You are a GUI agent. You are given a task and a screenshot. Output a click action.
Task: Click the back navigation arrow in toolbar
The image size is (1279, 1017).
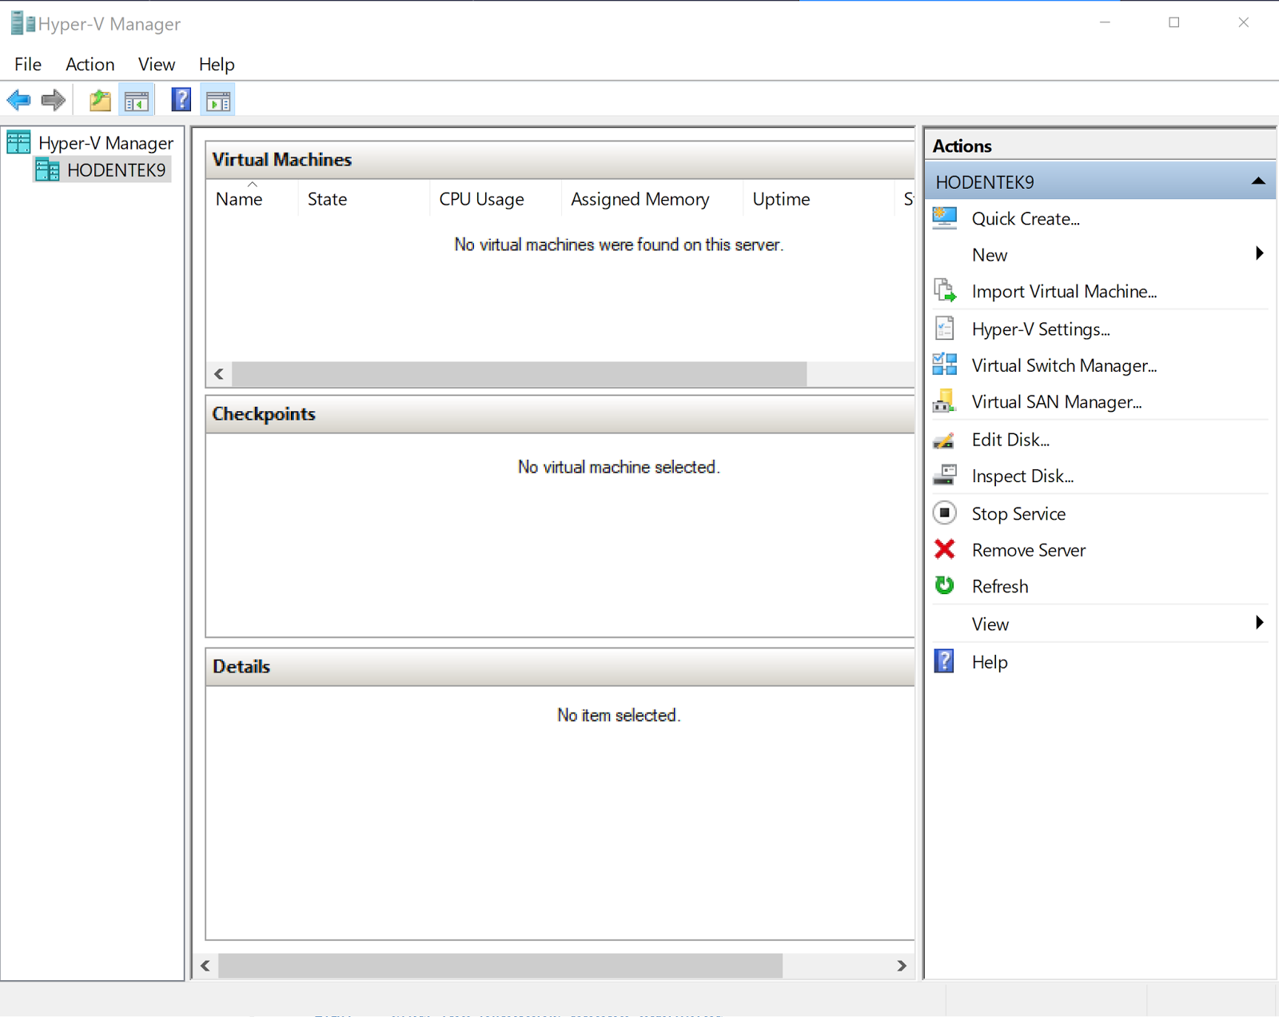(18, 99)
